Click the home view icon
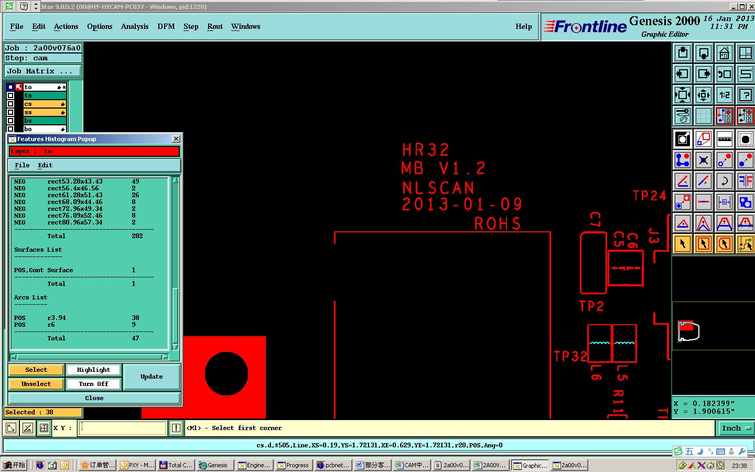The height and width of the screenshot is (472, 755). [x=725, y=53]
